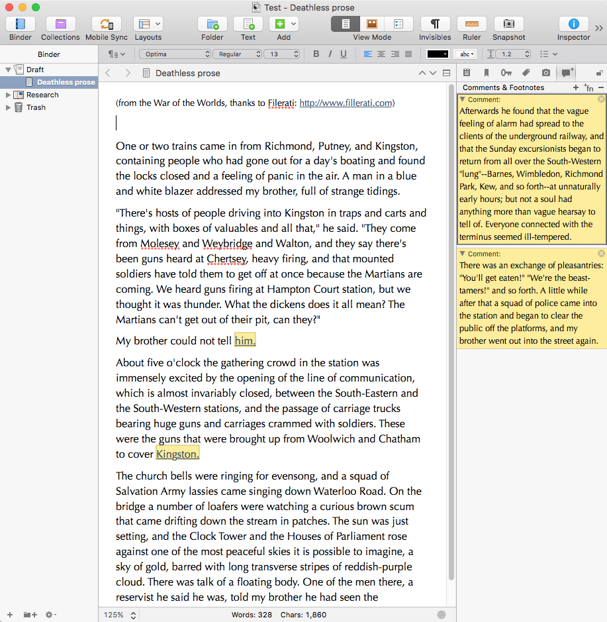Screen dimensions: 607x622
Task: Open the Regular font style dropdown
Action: click(x=238, y=54)
